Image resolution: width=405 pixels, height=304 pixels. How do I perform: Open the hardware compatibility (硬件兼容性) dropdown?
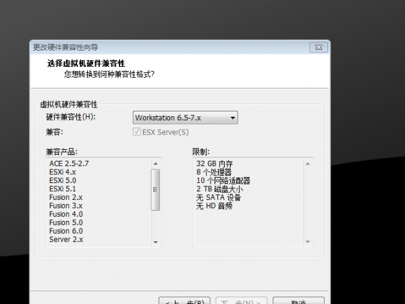(x=185, y=118)
